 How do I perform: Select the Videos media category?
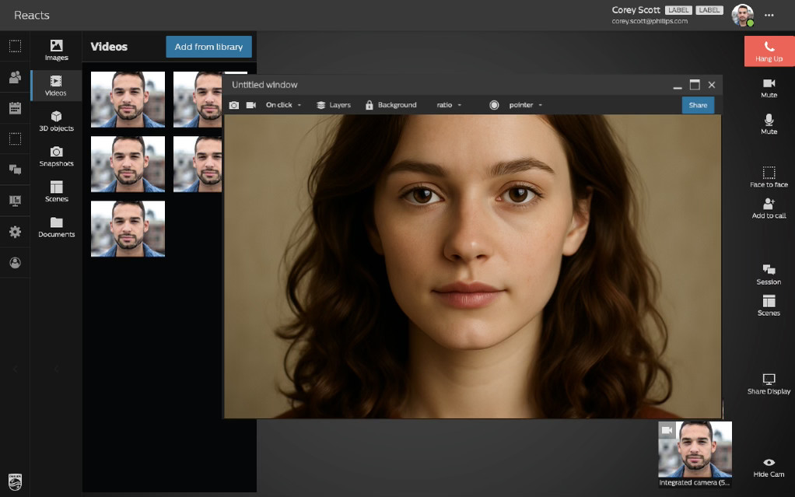[56, 86]
